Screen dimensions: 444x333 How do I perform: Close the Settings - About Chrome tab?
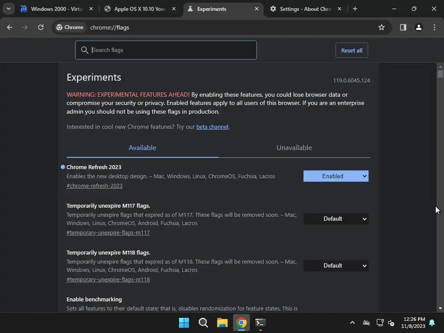coord(339,9)
